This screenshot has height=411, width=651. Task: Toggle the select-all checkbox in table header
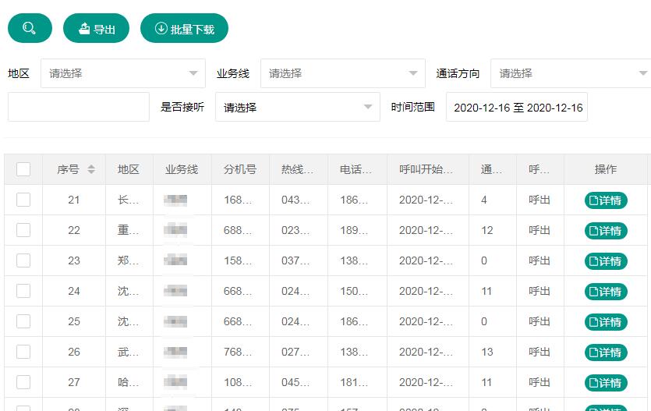pos(23,169)
